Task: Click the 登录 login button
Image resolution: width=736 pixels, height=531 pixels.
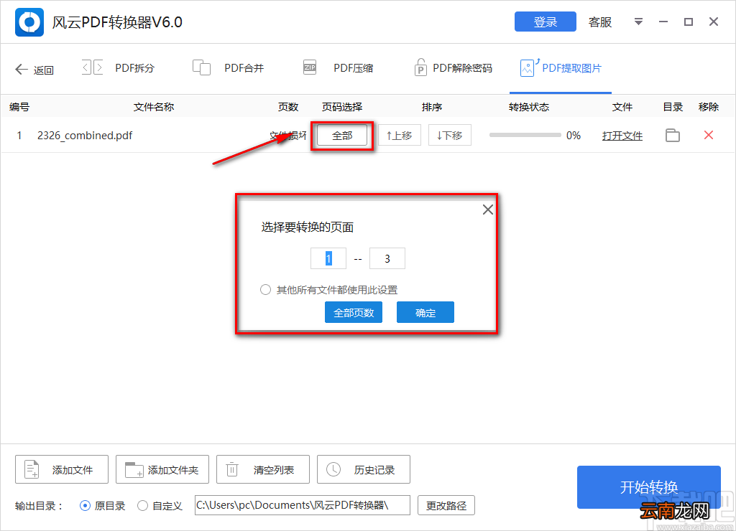Action: pyautogui.click(x=545, y=22)
